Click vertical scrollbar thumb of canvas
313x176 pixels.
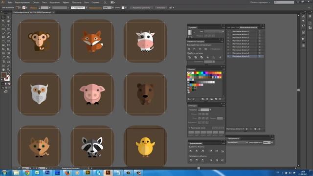[298, 90]
